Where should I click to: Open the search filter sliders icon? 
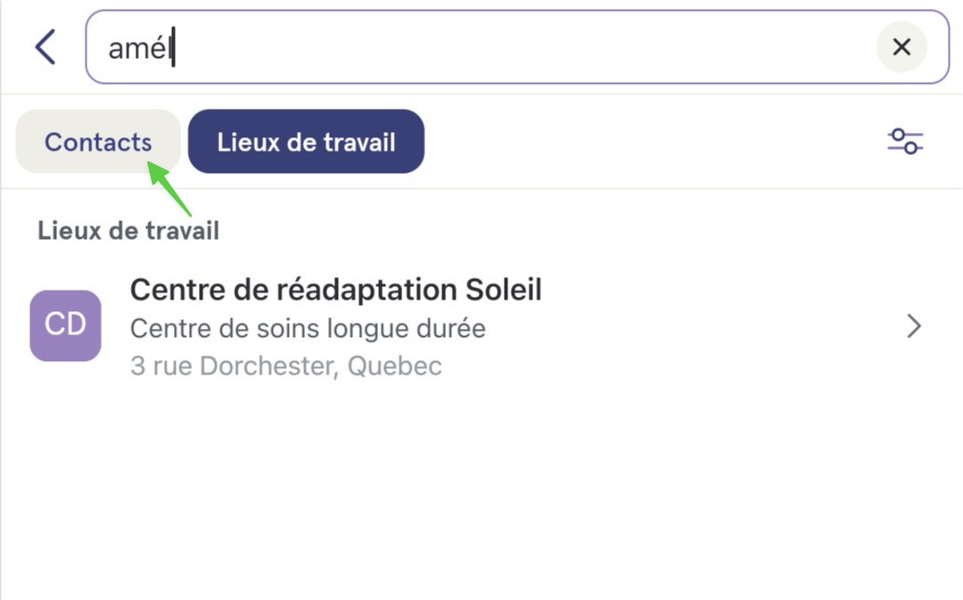coord(905,141)
